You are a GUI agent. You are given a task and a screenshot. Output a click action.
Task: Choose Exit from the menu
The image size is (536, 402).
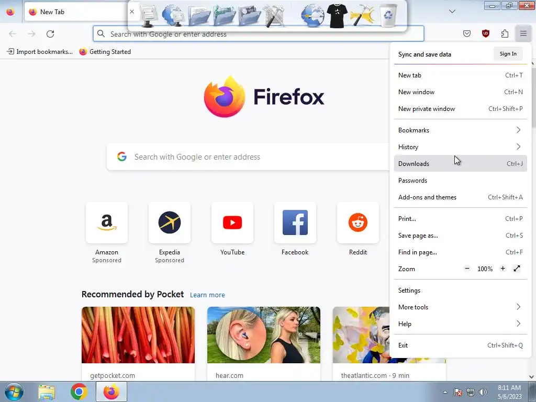[461, 345]
